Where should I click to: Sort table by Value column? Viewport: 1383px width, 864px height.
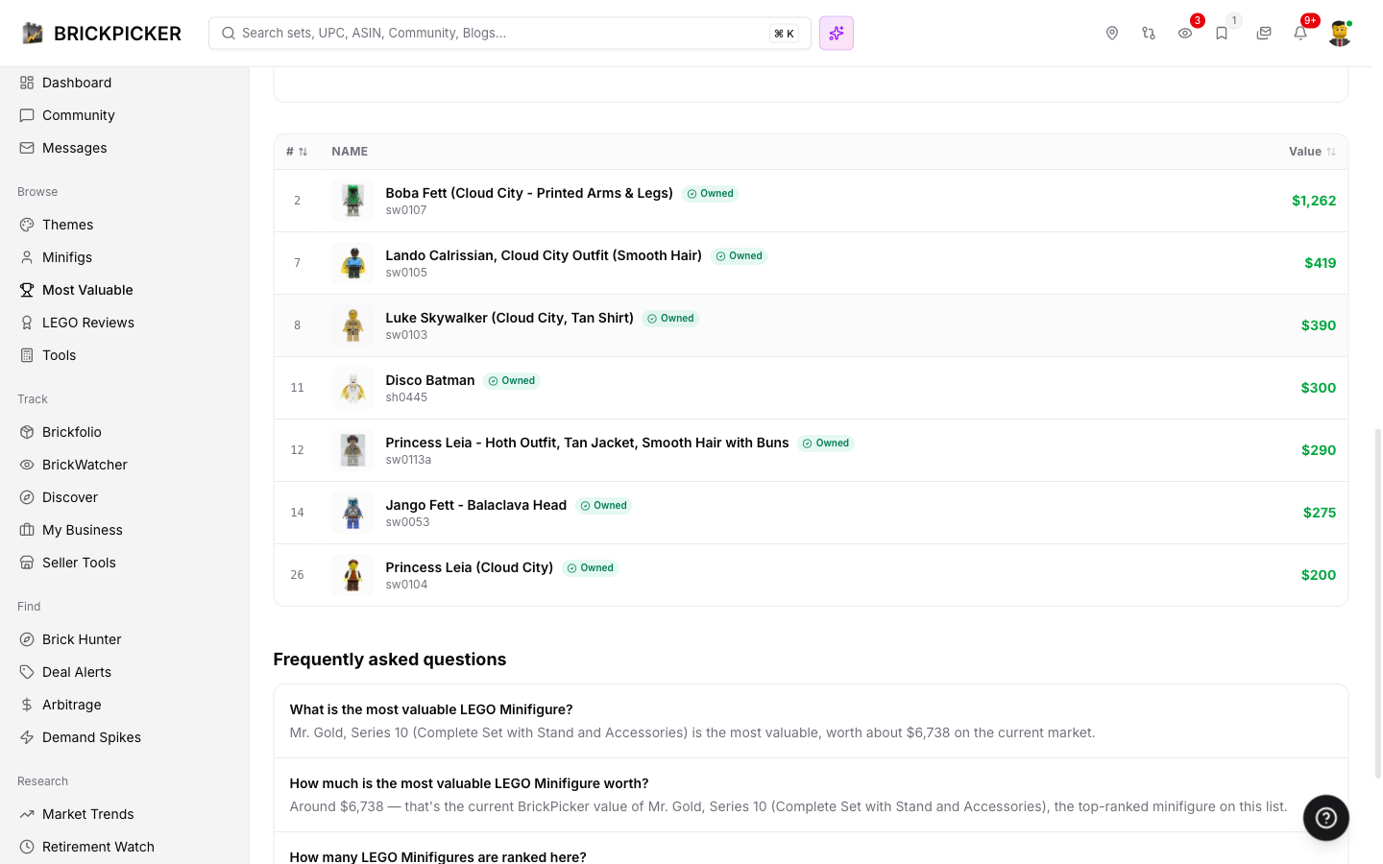pyautogui.click(x=1312, y=152)
